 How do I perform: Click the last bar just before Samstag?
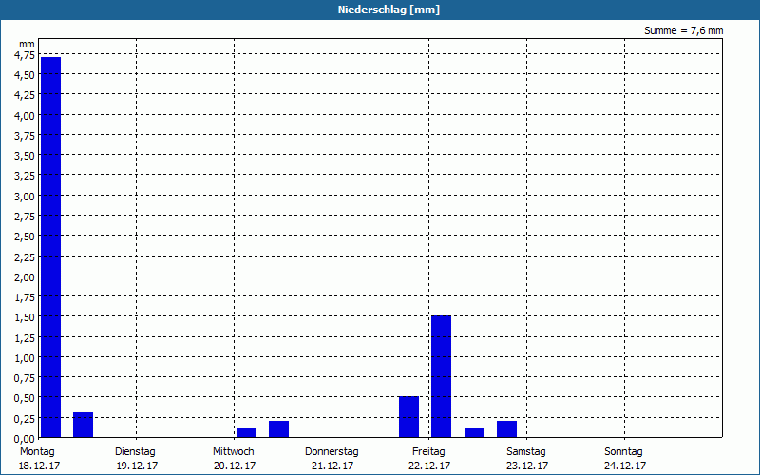(x=506, y=429)
